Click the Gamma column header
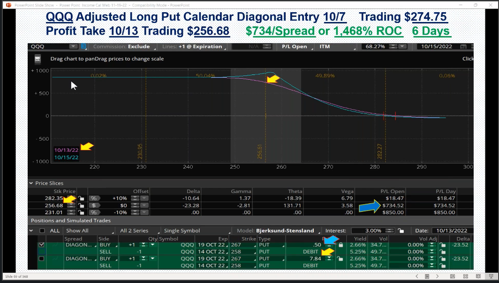Image resolution: width=499 pixels, height=283 pixels. [241, 191]
